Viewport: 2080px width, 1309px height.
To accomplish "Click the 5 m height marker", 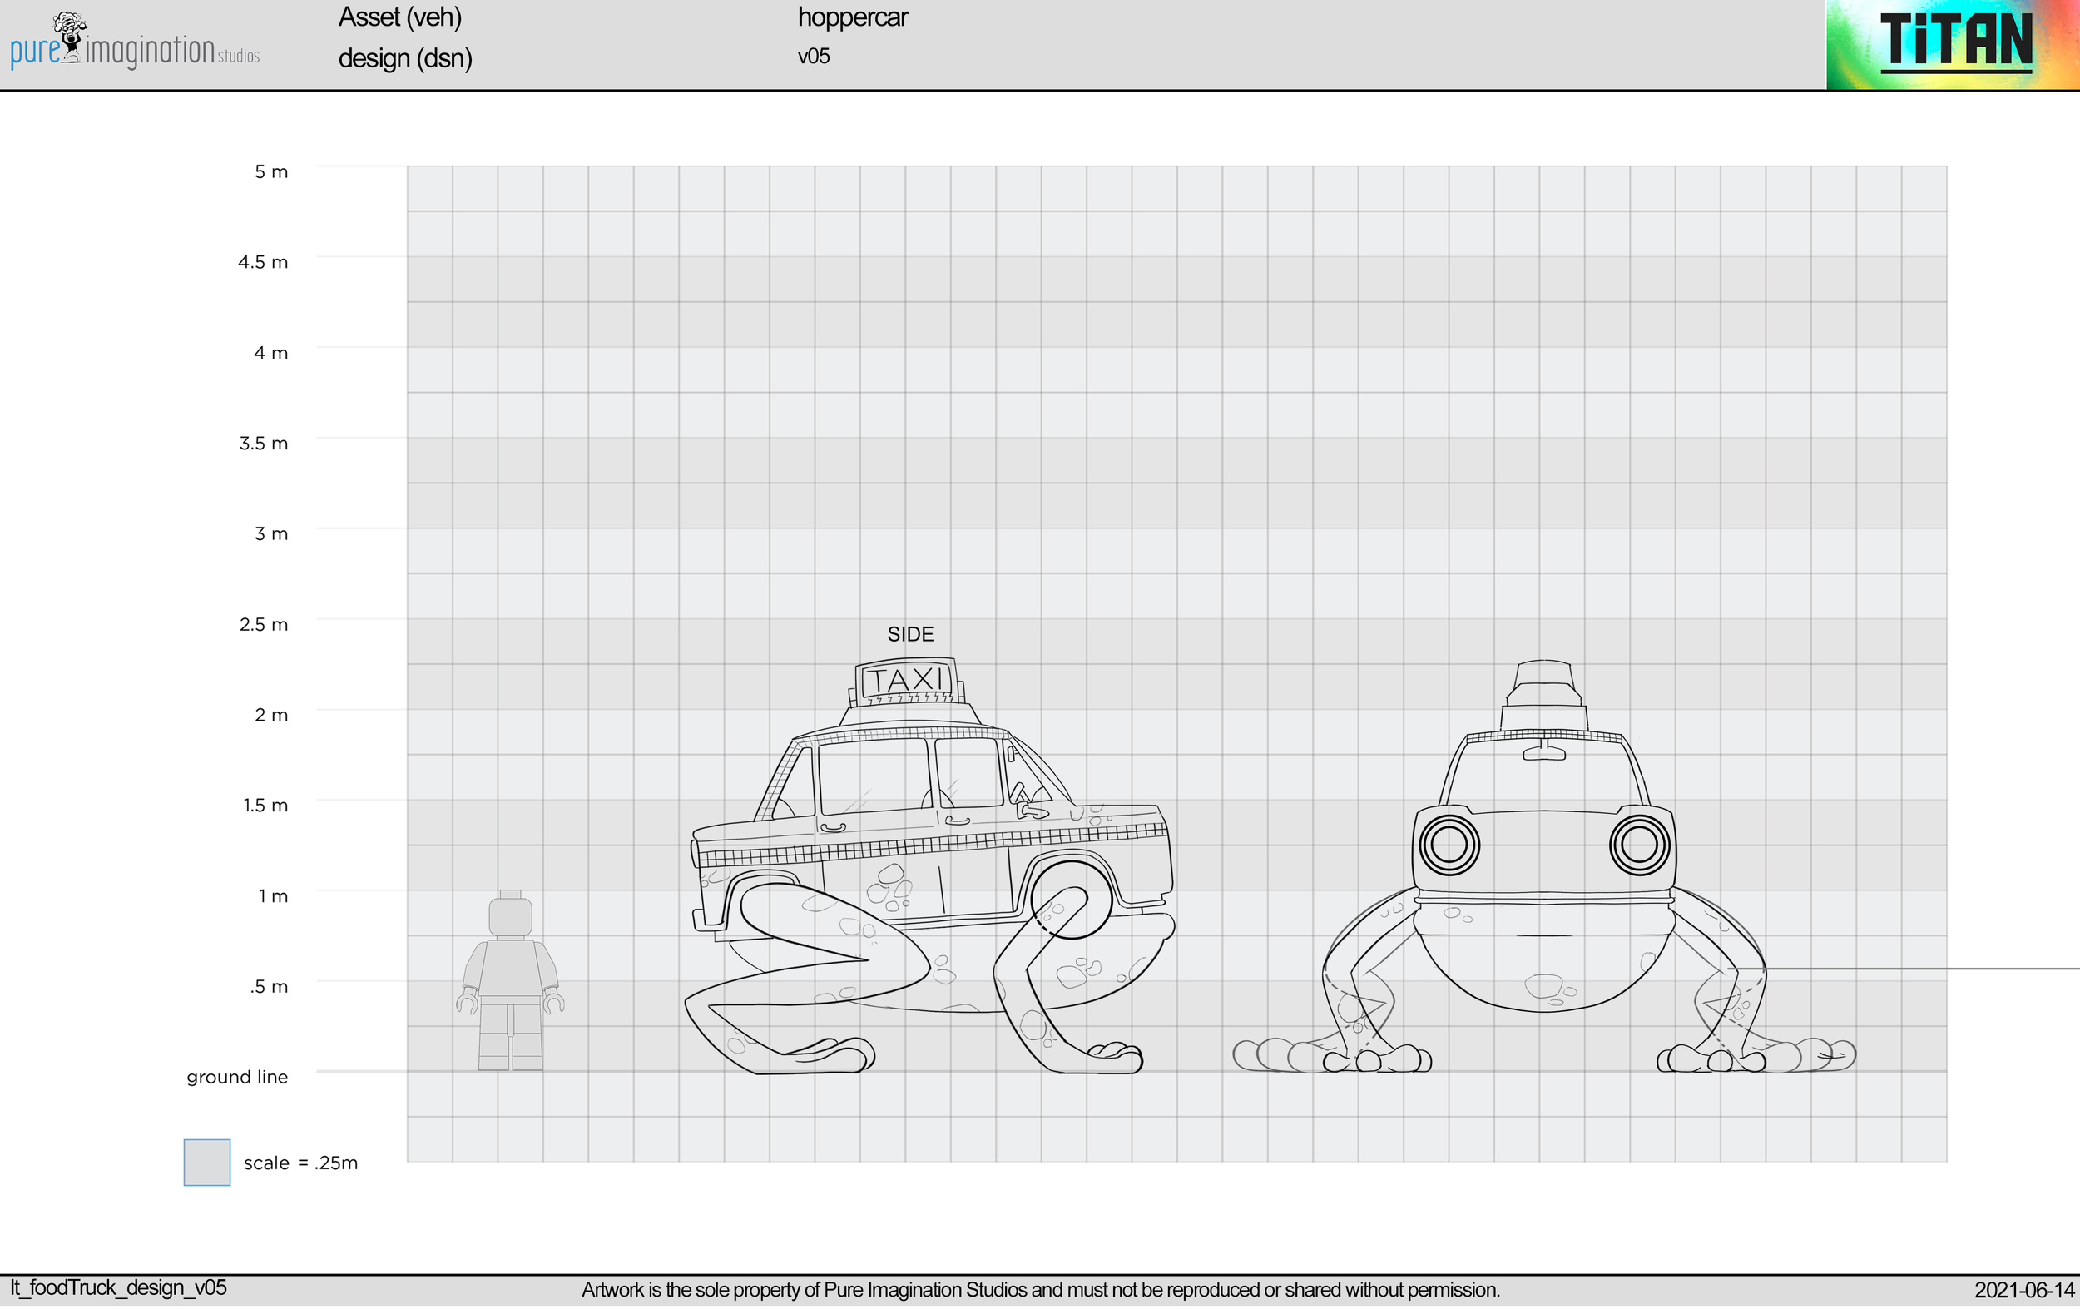I will point(270,172).
